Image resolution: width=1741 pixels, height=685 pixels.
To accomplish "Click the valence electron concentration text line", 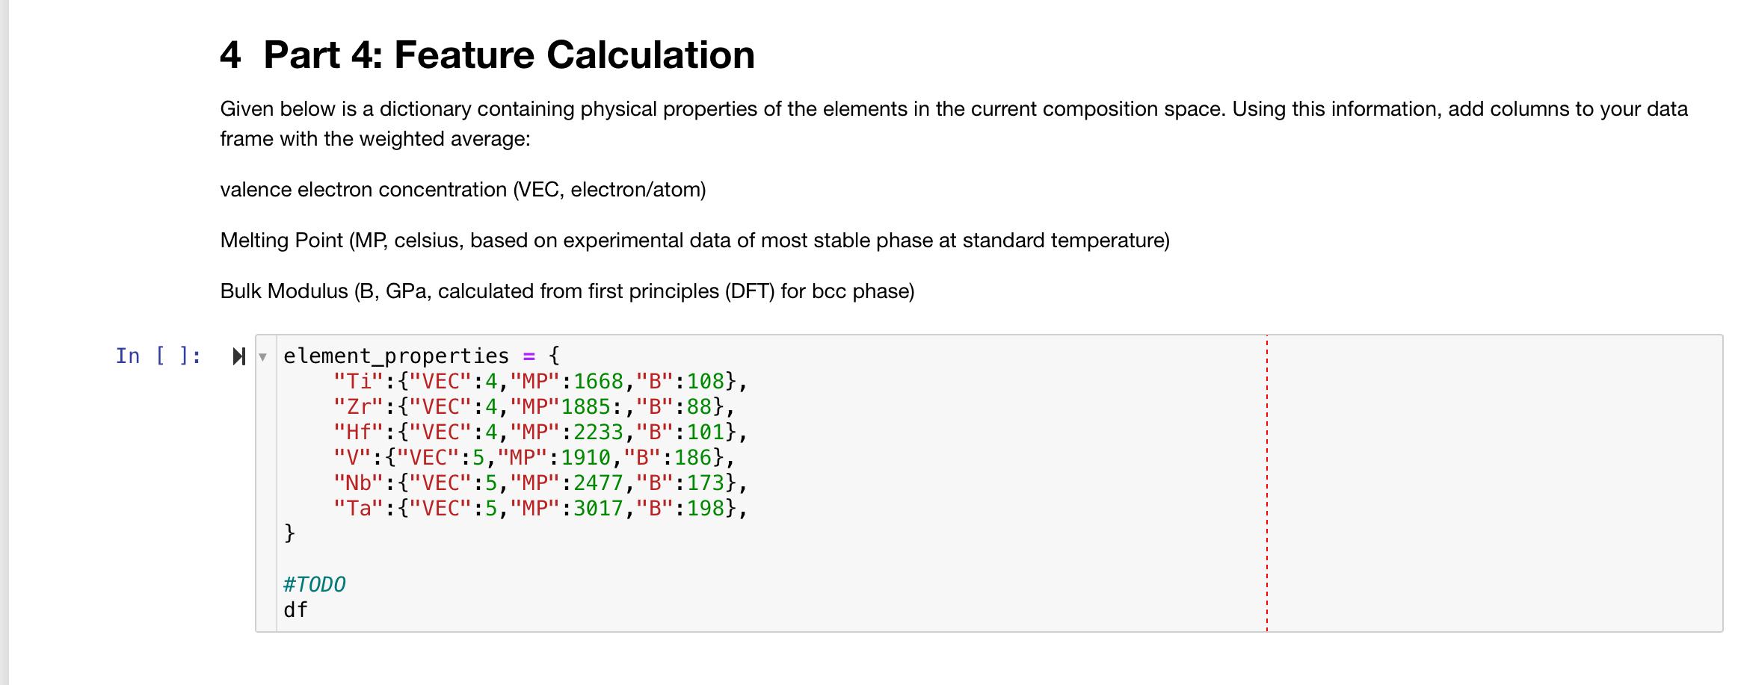I will click(x=462, y=189).
